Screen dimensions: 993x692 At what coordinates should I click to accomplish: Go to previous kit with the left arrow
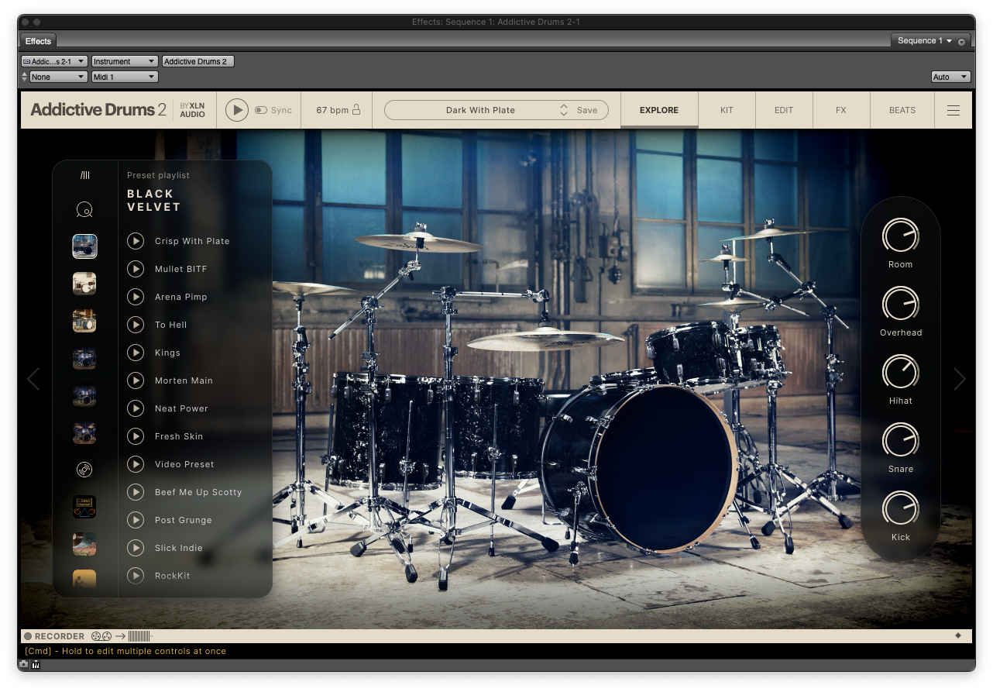(33, 379)
